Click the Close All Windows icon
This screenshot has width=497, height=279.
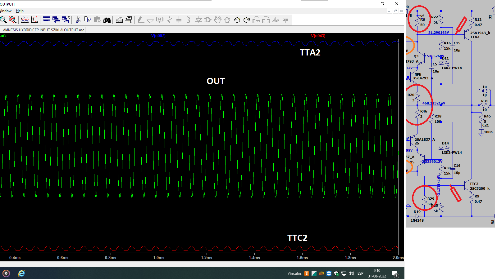(66, 20)
